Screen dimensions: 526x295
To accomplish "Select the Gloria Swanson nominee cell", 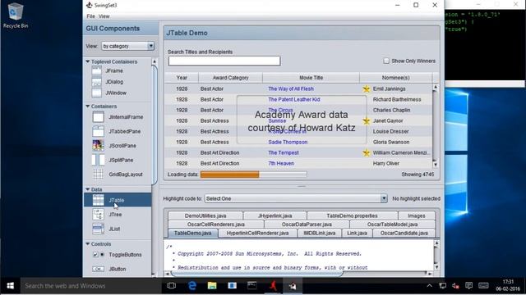I will 396,142.
